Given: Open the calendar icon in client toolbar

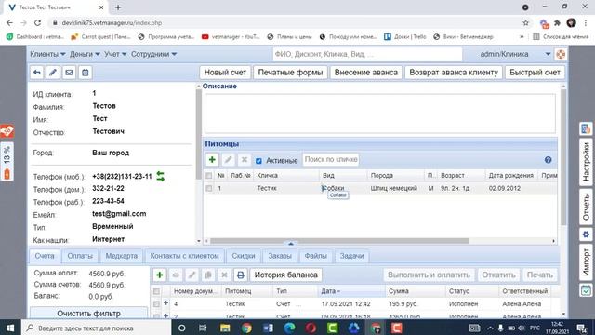Looking at the screenshot, I should 86,73.
